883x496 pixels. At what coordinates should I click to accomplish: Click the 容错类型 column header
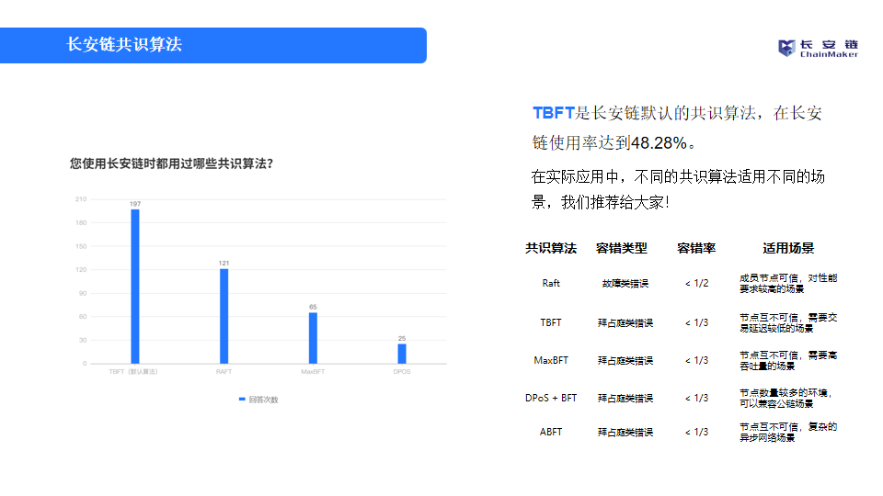[x=622, y=248]
